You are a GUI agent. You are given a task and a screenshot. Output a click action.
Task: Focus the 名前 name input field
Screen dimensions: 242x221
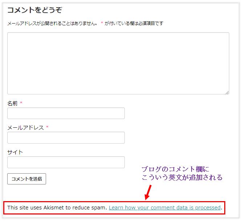coord(66,113)
